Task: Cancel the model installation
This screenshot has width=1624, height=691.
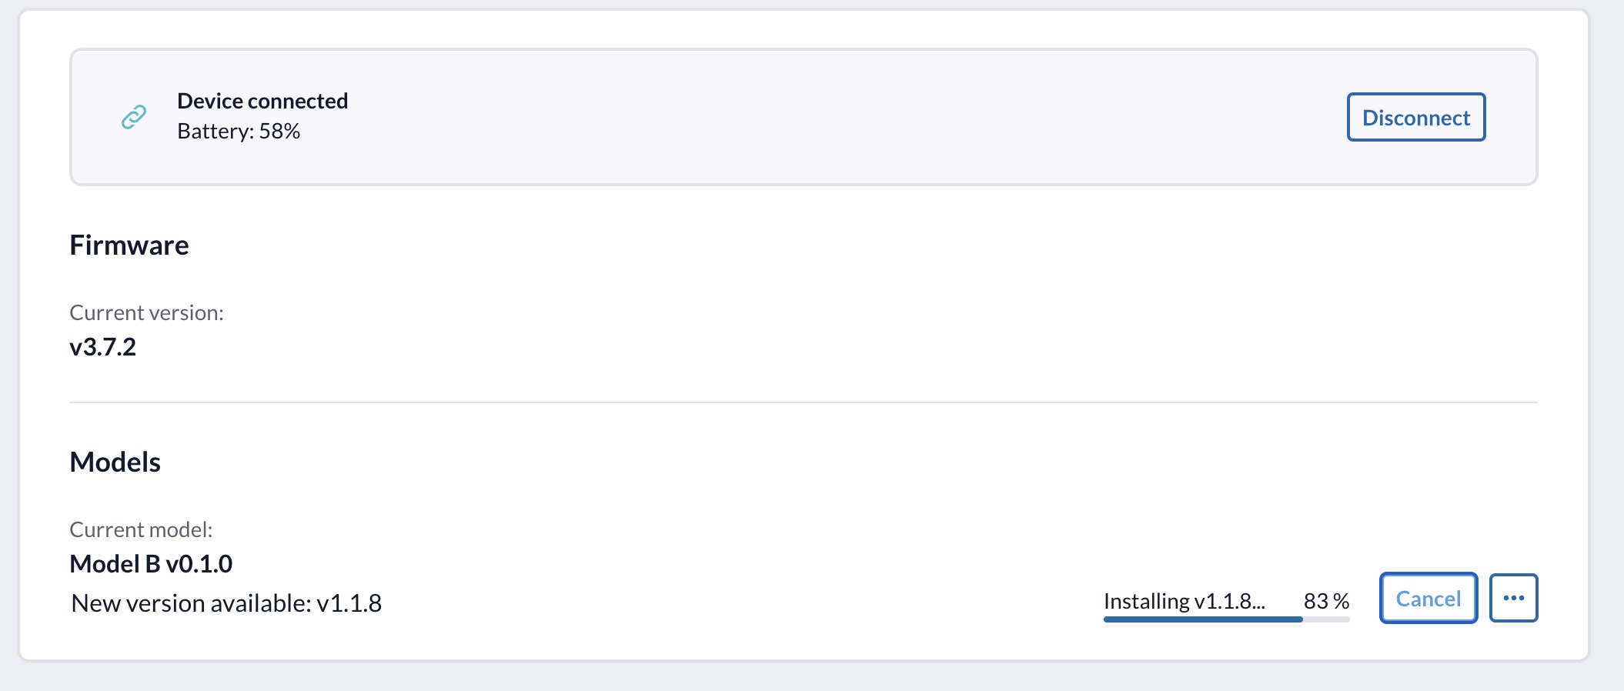Action: tap(1428, 598)
